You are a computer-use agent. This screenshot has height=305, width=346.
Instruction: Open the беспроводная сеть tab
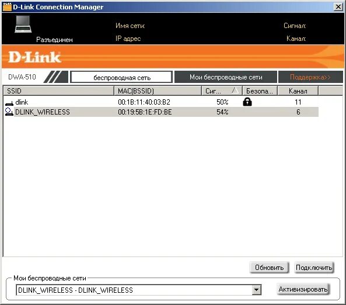pos(121,77)
